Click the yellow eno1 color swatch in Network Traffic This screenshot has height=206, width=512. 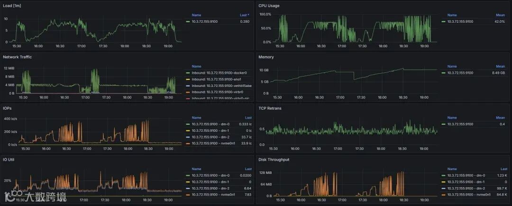point(187,79)
